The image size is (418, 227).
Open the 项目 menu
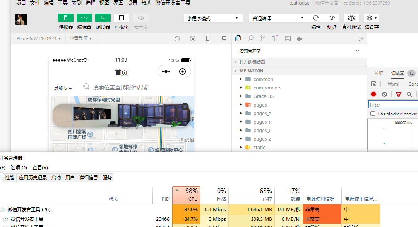click(21, 3)
